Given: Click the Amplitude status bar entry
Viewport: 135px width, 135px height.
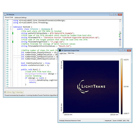Looking at the screenshot, I should (x=108, y=121).
